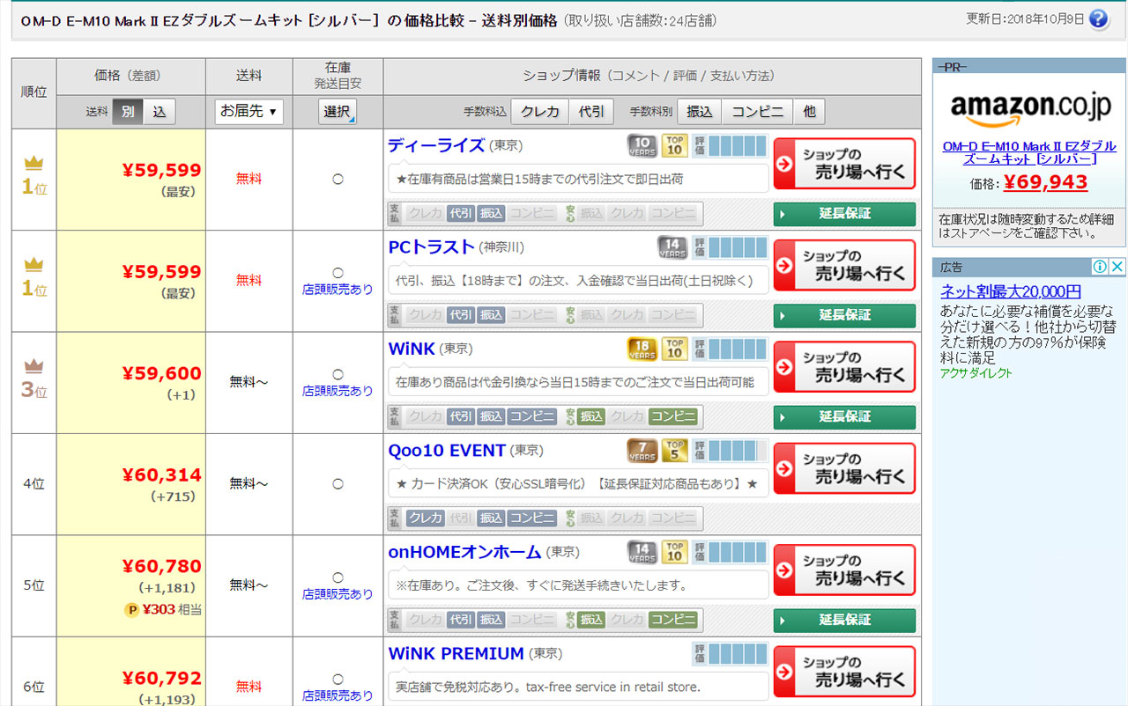
Task: Click the TOP 5 badge for Qoo10 EVENT
Action: pyautogui.click(x=675, y=451)
